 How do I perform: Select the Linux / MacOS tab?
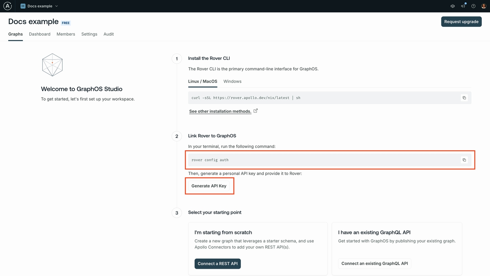(x=202, y=81)
